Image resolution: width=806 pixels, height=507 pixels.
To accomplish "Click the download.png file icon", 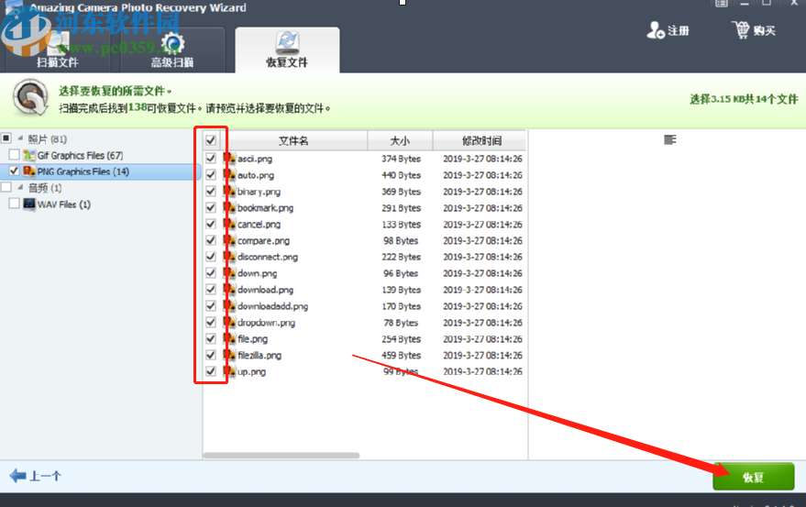I will click(229, 290).
